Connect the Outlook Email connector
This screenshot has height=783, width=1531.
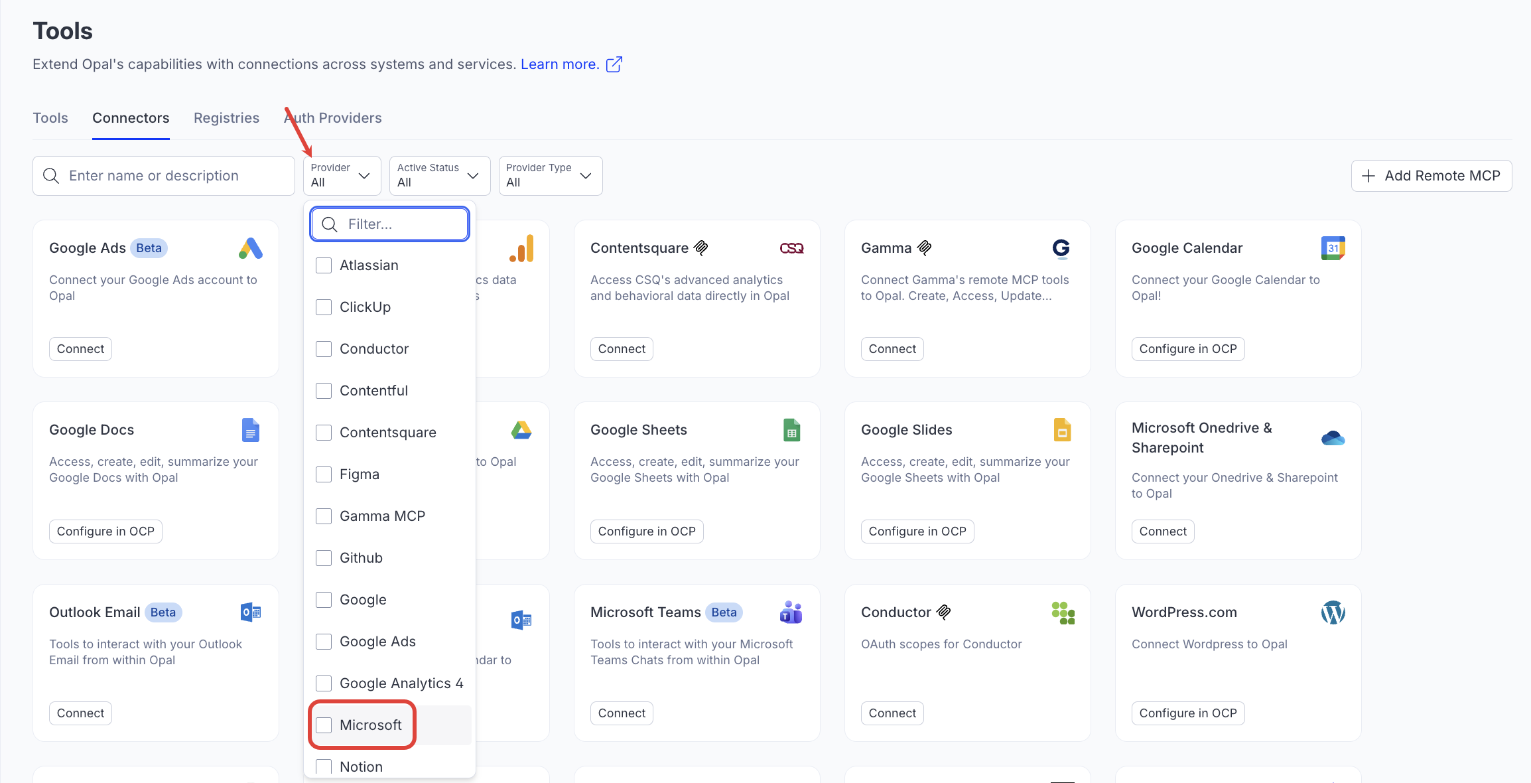[x=80, y=713]
